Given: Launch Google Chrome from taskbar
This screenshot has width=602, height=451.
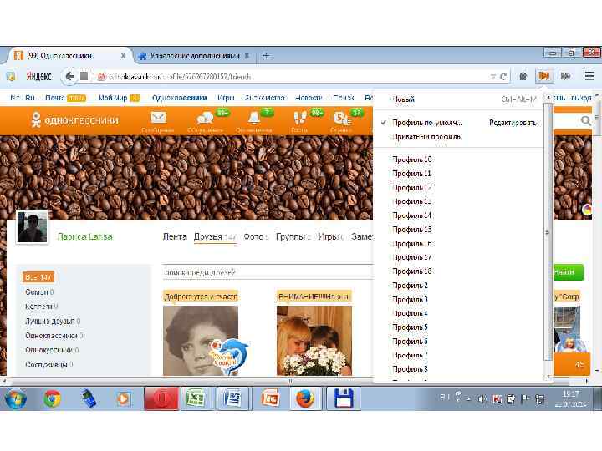Looking at the screenshot, I should click(52, 399).
